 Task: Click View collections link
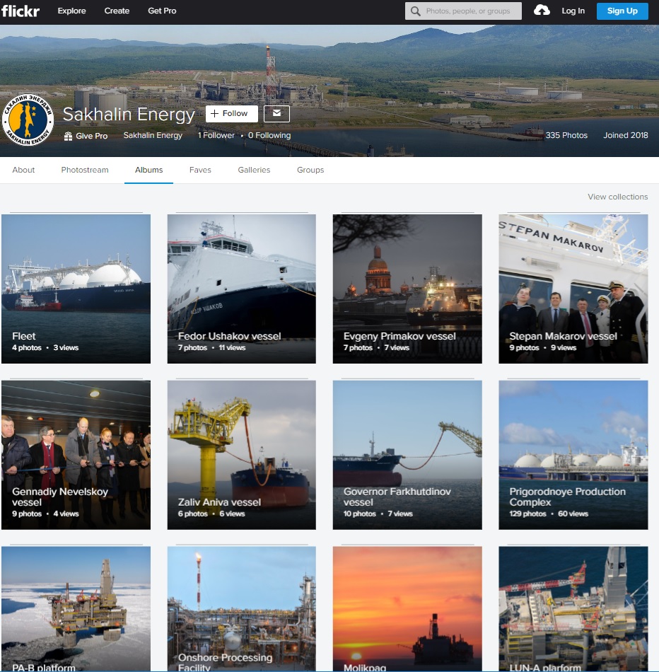tap(617, 197)
